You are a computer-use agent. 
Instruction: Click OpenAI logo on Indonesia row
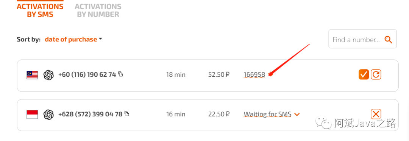tap(48, 114)
